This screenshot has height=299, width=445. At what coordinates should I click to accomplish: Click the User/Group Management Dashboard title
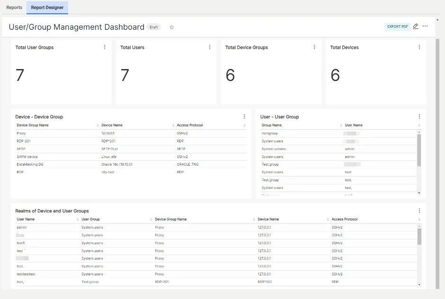click(77, 27)
